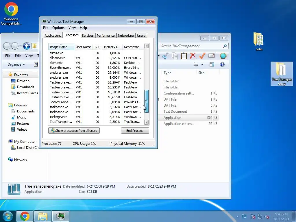Click the Cut scissors icon in Explorer toolbar
This screenshot has height=222, width=296.
(166, 56)
